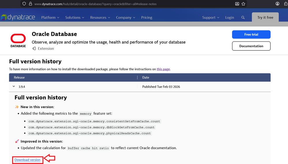Expand the Company chevron arrow
The image size is (288, 164).
pos(134,18)
